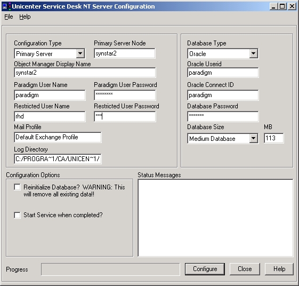Close the window with the X button
Screen dimensions: 299x286
click(x=292, y=6)
